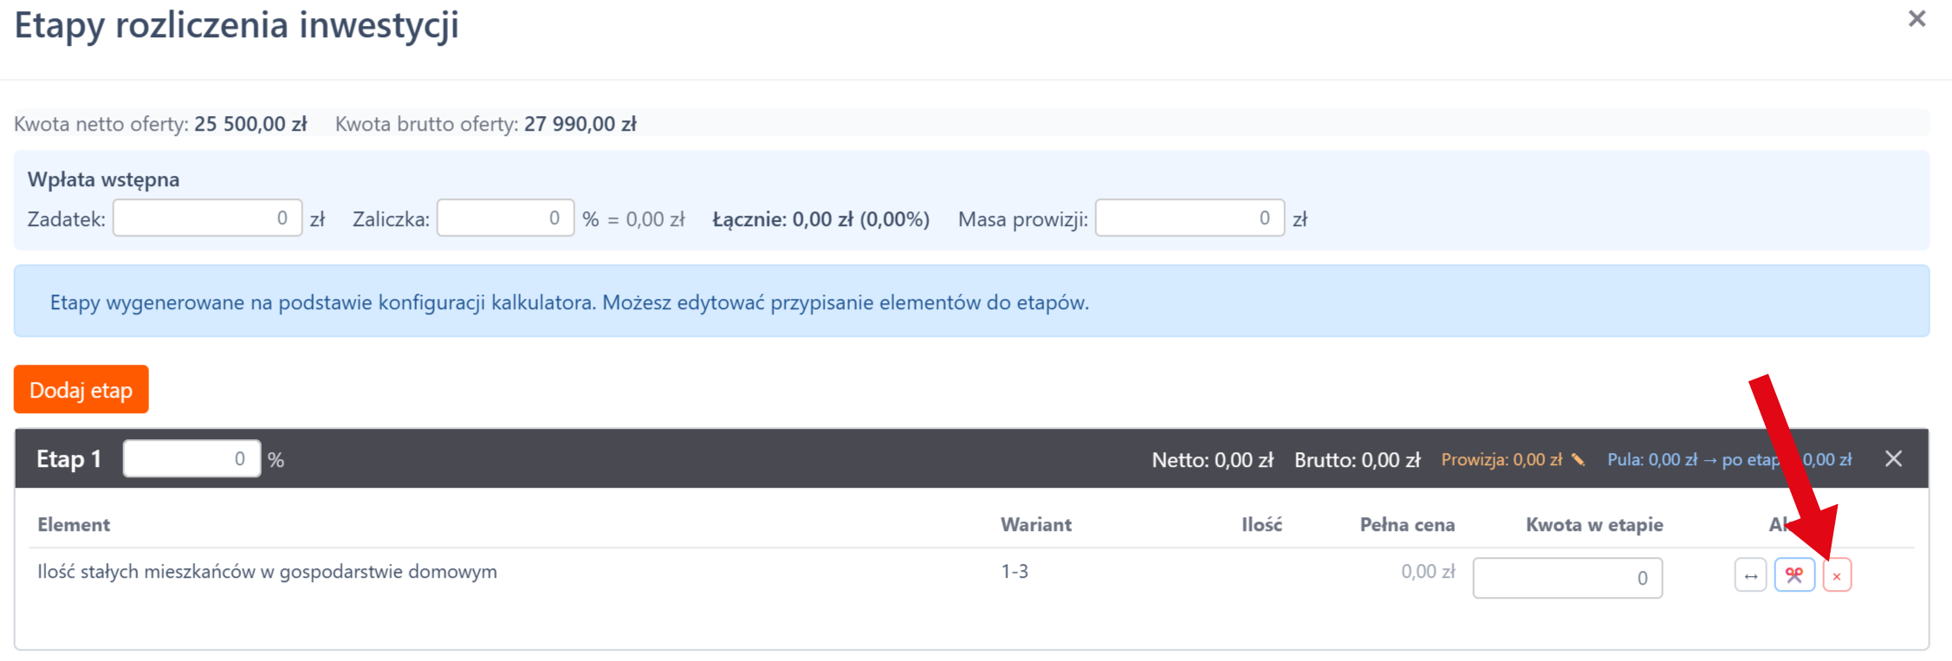Click the Element column header
The width and height of the screenshot is (1952, 661).
pyautogui.click(x=74, y=525)
